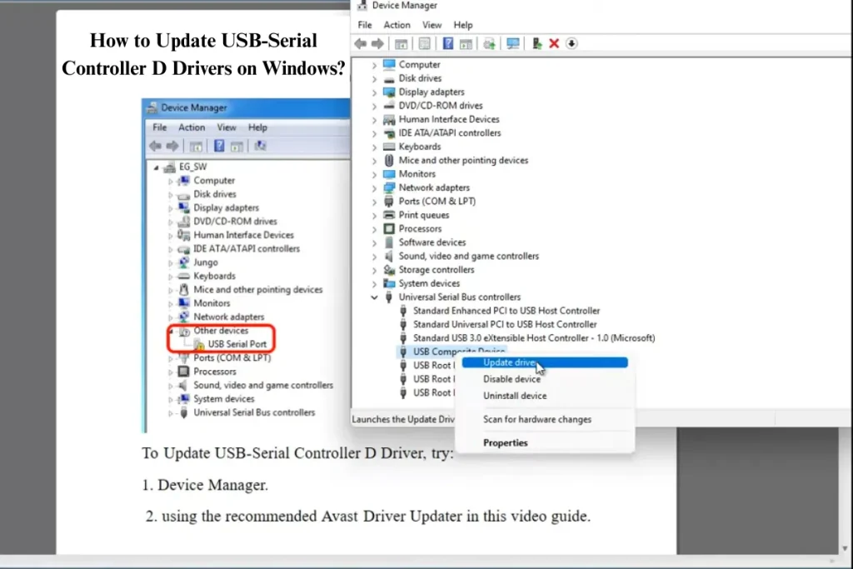Click the Avast Driver Updater sentence in the document
The height and width of the screenshot is (569, 853).
click(367, 516)
